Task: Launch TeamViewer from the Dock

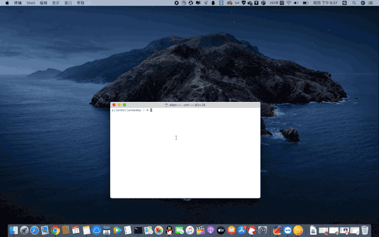Action: pos(288,230)
